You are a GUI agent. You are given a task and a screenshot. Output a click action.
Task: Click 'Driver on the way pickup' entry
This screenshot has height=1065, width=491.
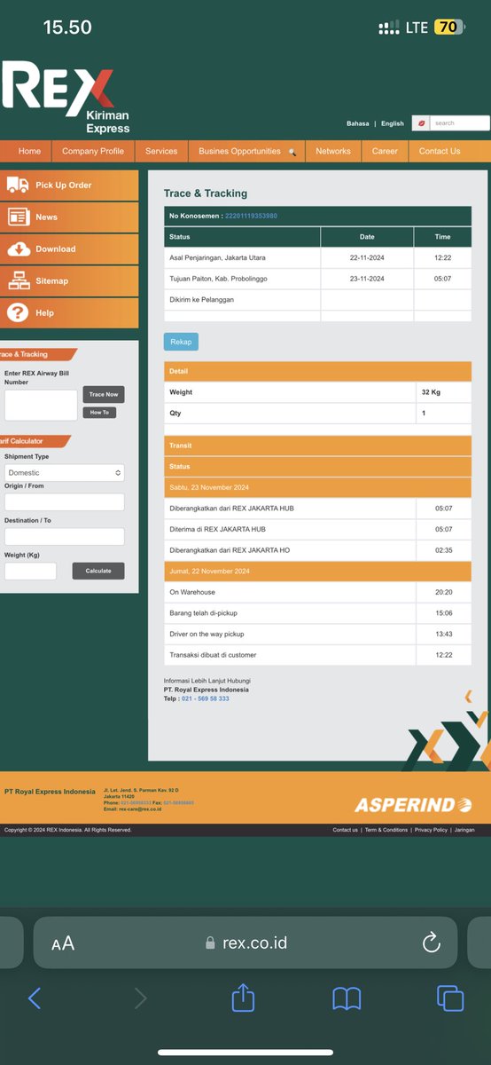point(317,635)
